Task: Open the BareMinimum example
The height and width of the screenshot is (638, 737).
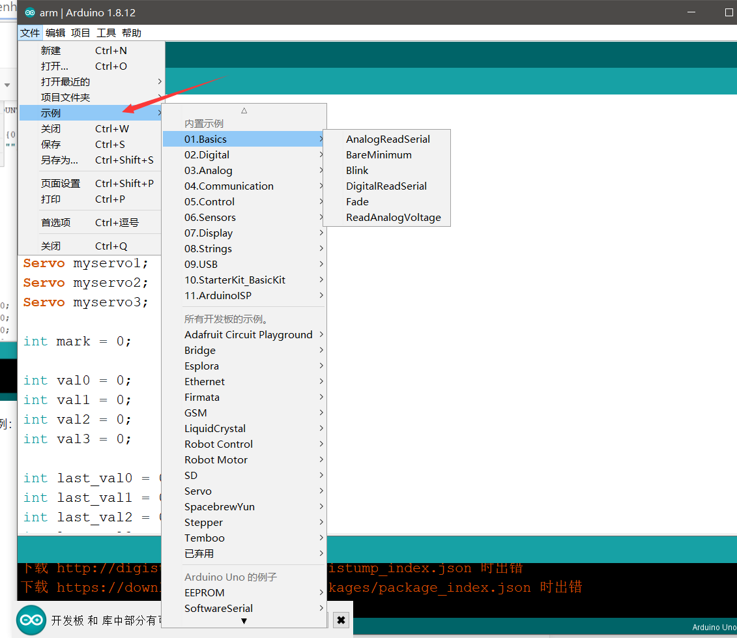Action: (388, 154)
